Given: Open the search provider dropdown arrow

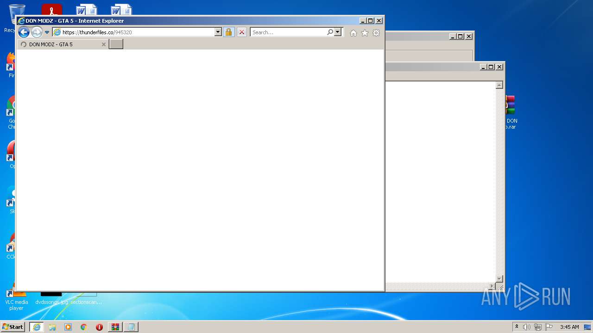Looking at the screenshot, I should [x=338, y=32].
